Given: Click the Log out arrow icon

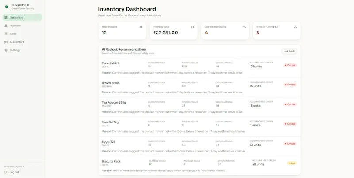Looking at the screenshot, I should coord(6,172).
